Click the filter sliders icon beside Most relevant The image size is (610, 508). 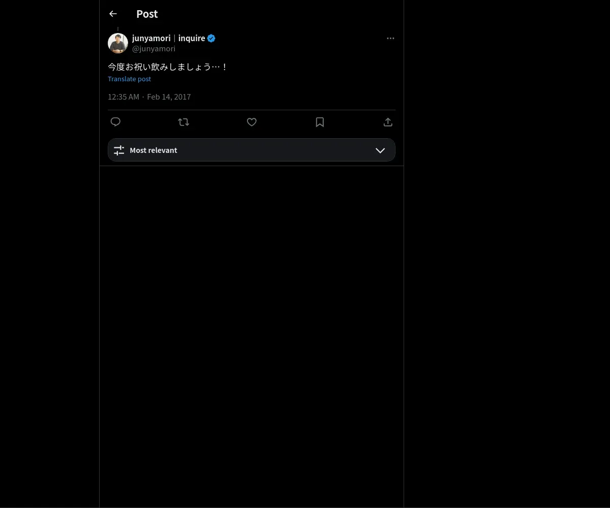coord(119,150)
